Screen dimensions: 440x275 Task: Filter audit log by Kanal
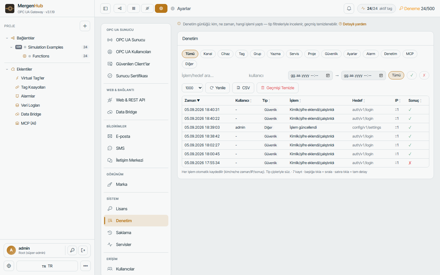pyautogui.click(x=208, y=54)
